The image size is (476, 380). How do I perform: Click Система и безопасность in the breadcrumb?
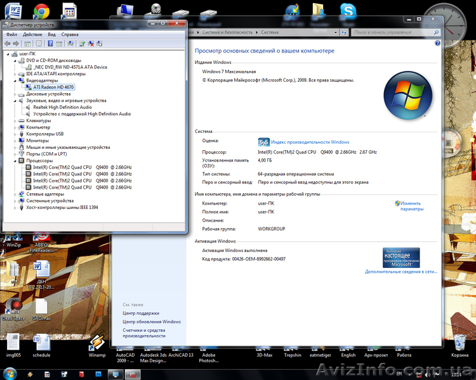[x=227, y=32]
